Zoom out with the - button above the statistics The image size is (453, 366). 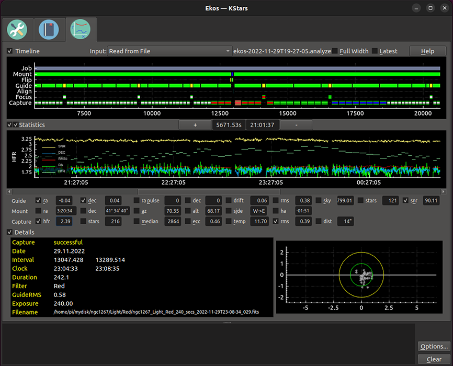(x=296, y=124)
